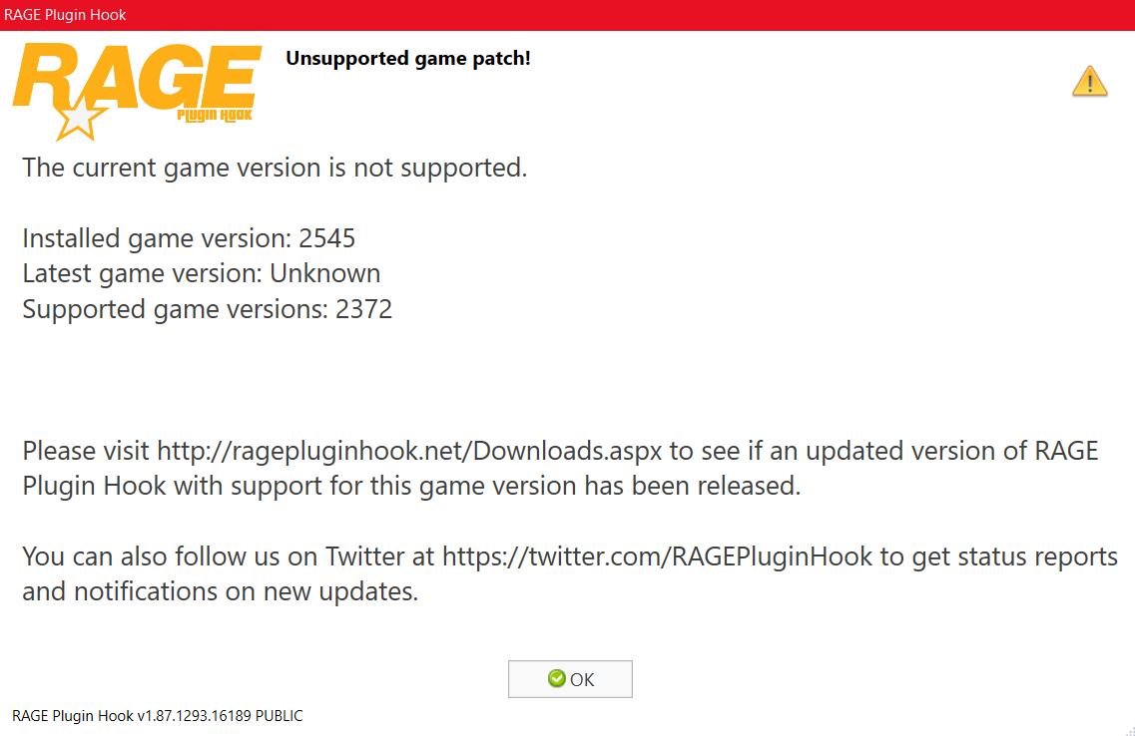Click 'and notifications on new updates' text

(220, 591)
